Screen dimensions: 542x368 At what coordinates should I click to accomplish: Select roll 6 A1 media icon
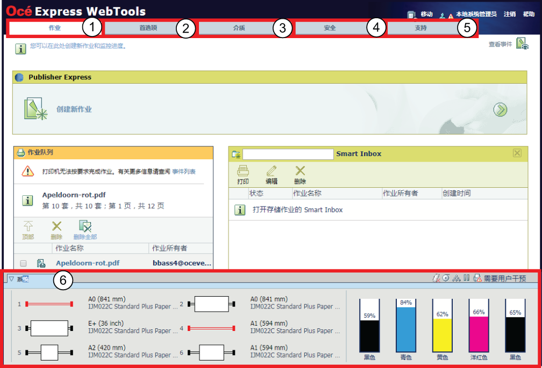(x=211, y=352)
